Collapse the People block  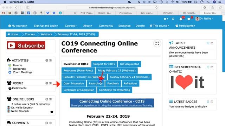pos(47,83)
